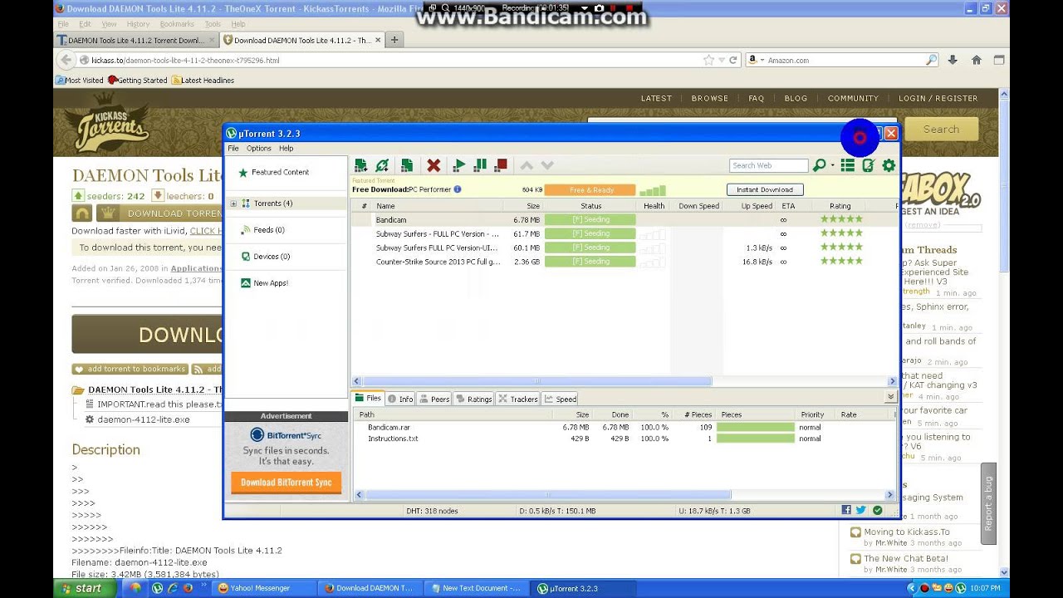Click the uTorrent Remote device icon
The height and width of the screenshot is (598, 1063).
pos(868,165)
